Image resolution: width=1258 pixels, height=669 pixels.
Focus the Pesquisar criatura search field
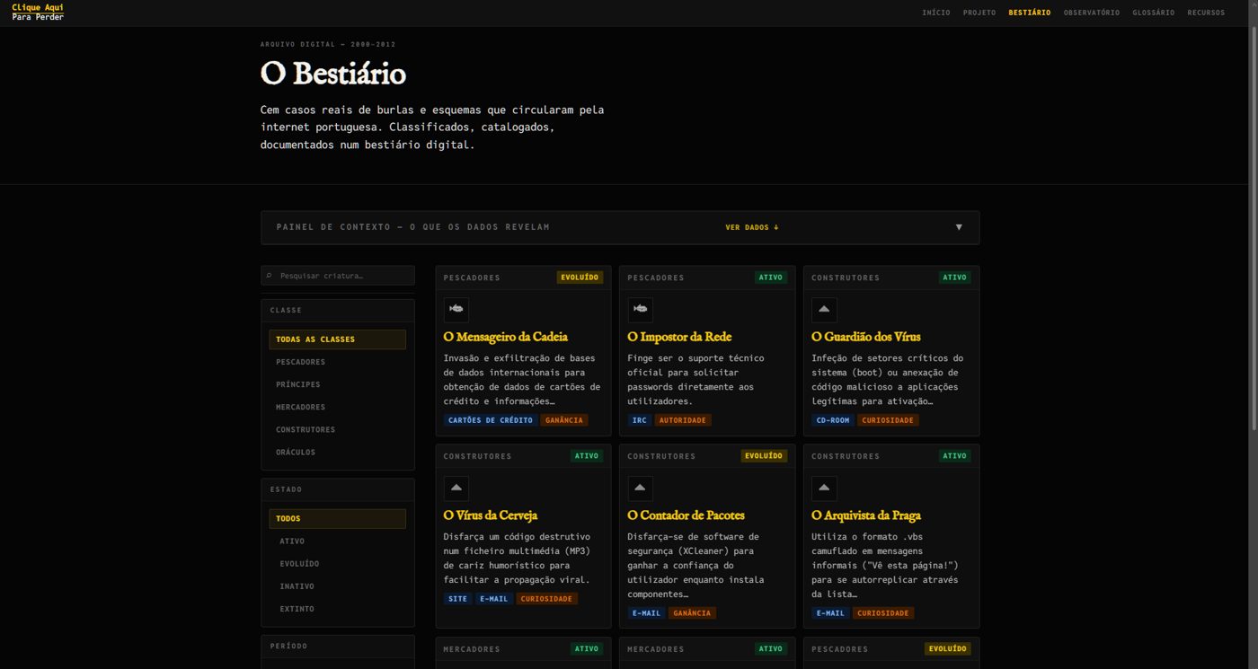point(338,276)
